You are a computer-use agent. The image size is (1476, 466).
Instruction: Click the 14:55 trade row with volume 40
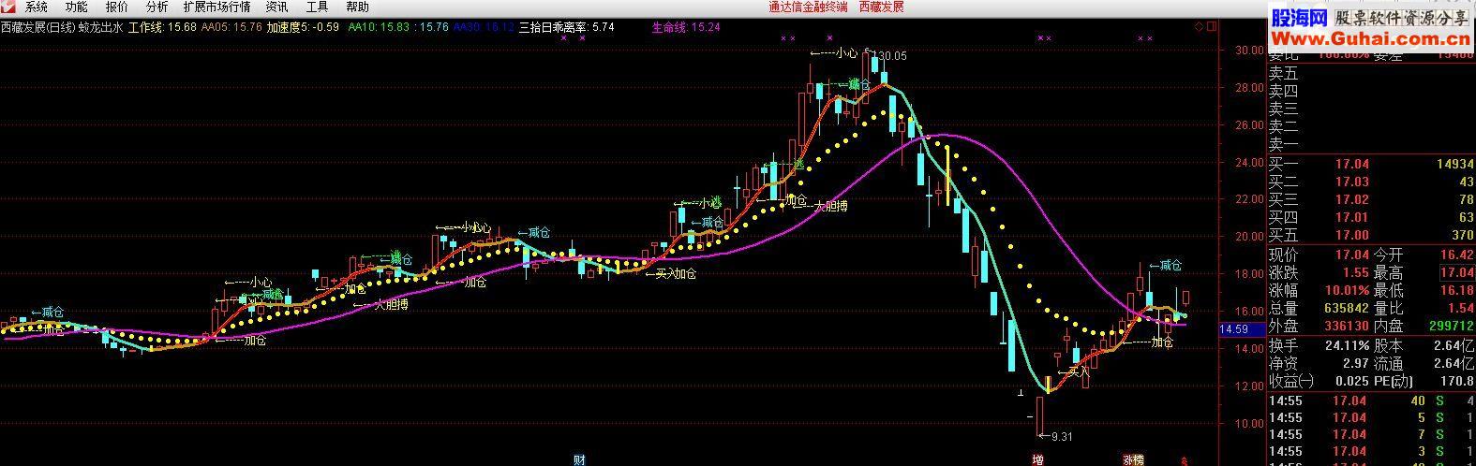pos(1371,400)
